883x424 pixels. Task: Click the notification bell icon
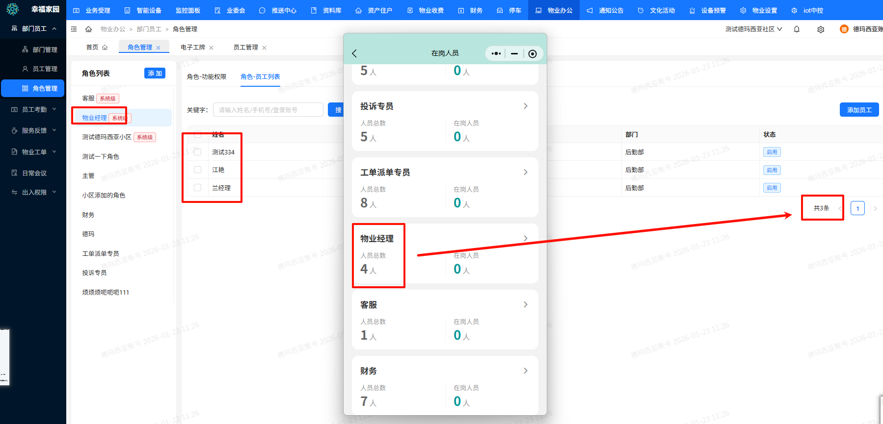point(797,29)
